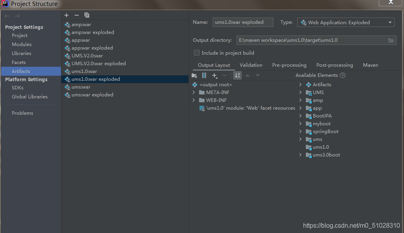This screenshot has width=404, height=233.
Task: Expand springBoot module node
Action: tap(300, 132)
